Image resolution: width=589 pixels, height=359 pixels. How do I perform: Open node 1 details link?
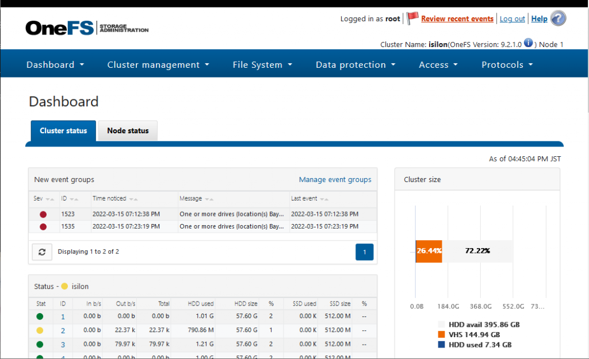(63, 316)
